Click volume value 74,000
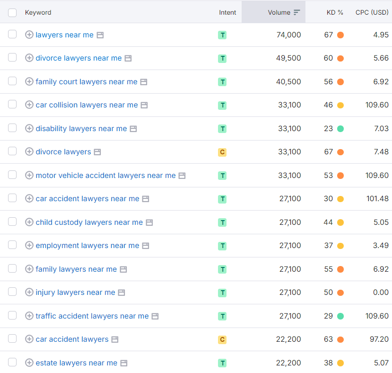 (x=288, y=35)
